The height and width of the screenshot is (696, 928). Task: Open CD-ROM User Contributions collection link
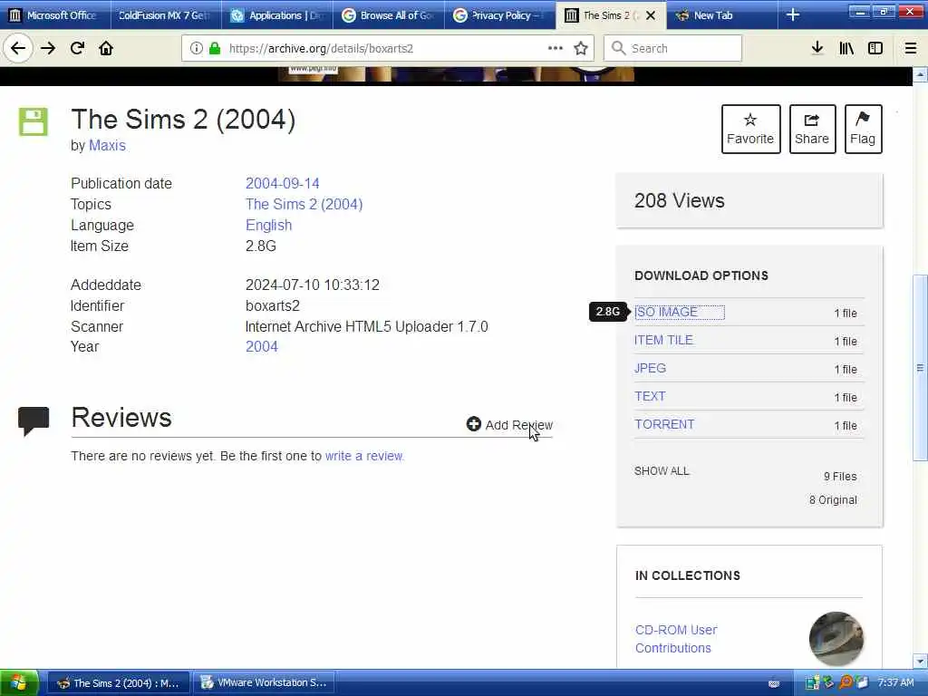(x=676, y=639)
